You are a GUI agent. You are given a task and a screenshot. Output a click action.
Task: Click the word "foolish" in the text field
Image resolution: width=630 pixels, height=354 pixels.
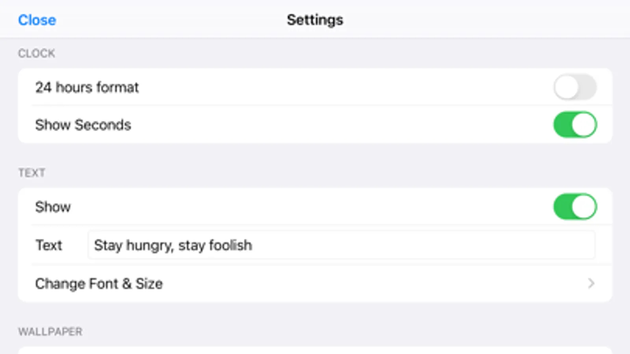pyautogui.click(x=230, y=245)
